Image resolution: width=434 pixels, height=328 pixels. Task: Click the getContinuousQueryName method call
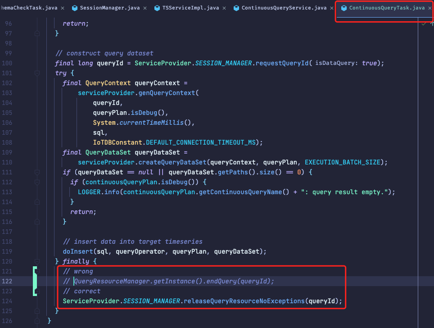click(x=240, y=192)
